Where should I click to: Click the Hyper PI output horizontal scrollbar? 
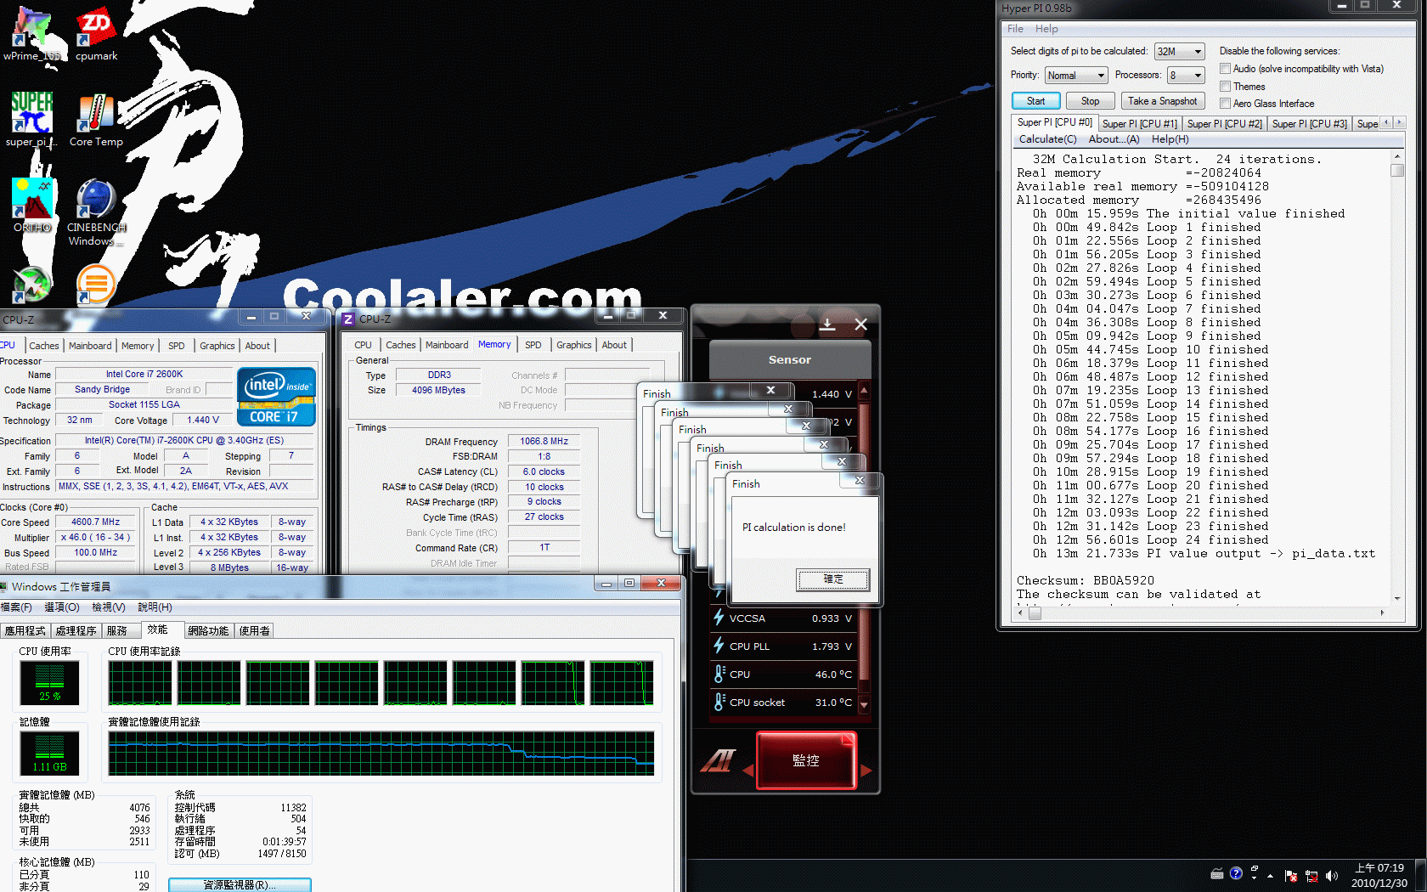(x=1200, y=613)
